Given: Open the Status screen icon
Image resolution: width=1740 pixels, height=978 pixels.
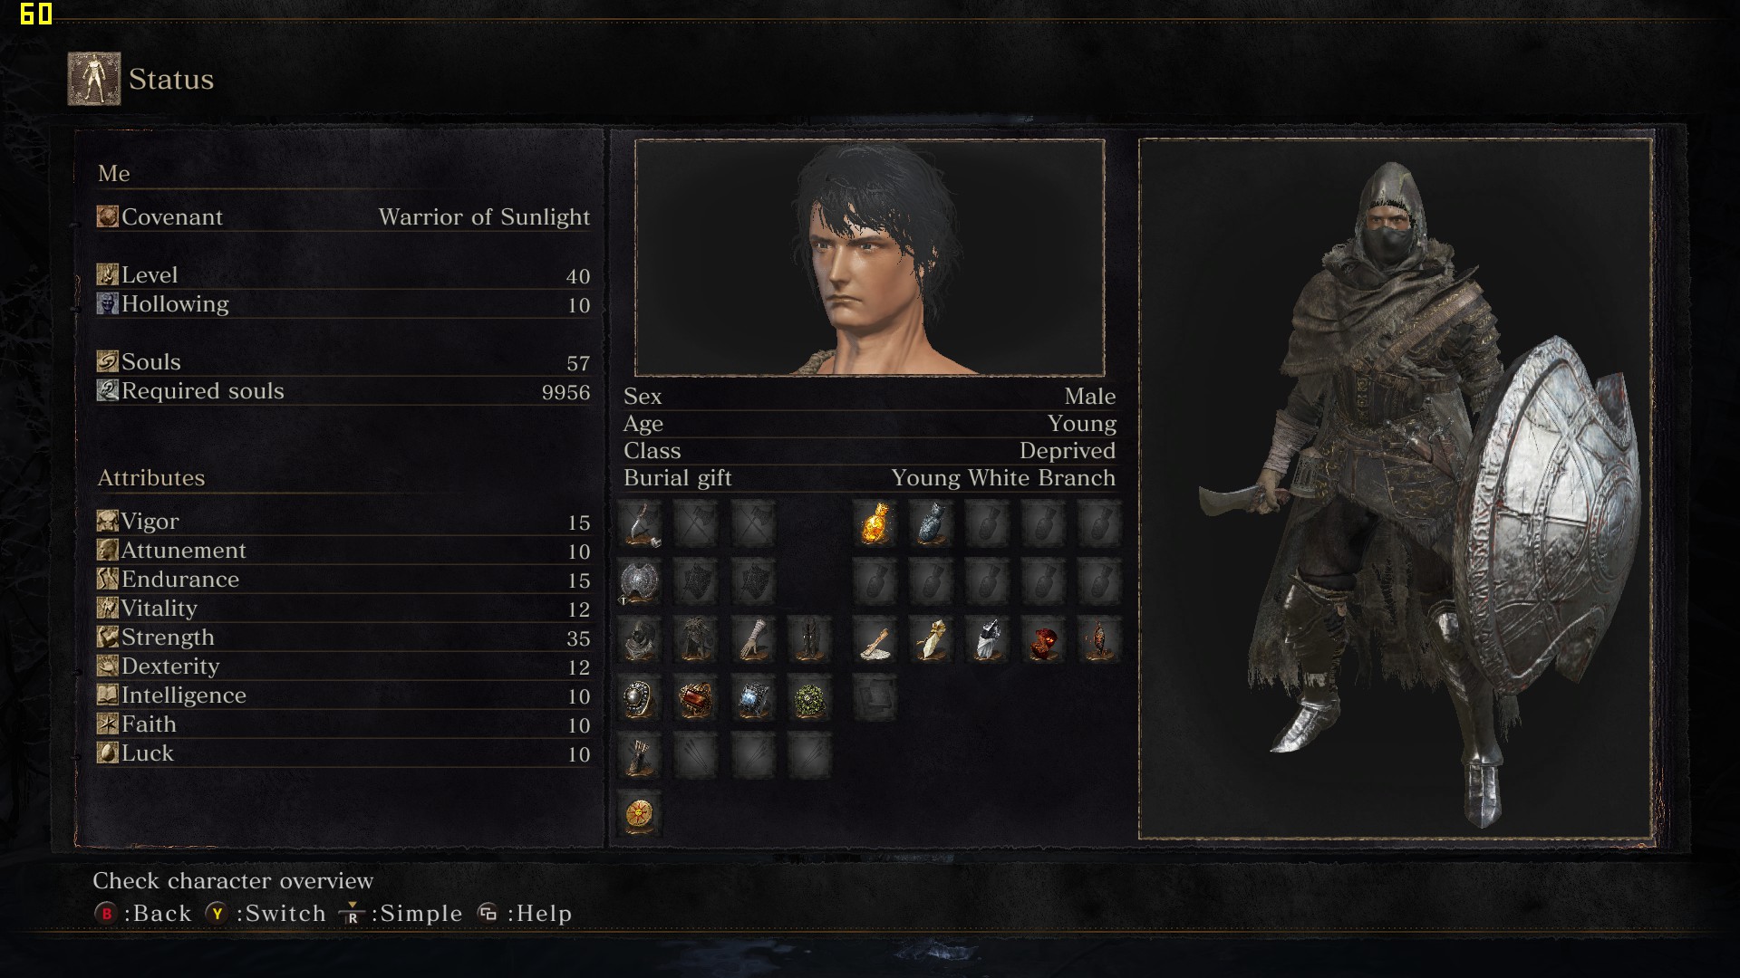Looking at the screenshot, I should (x=94, y=79).
